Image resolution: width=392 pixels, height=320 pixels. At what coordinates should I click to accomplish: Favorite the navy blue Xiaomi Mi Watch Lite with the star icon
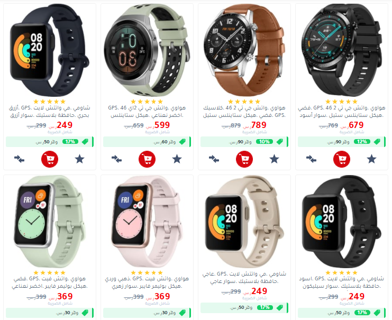pyautogui.click(x=80, y=159)
